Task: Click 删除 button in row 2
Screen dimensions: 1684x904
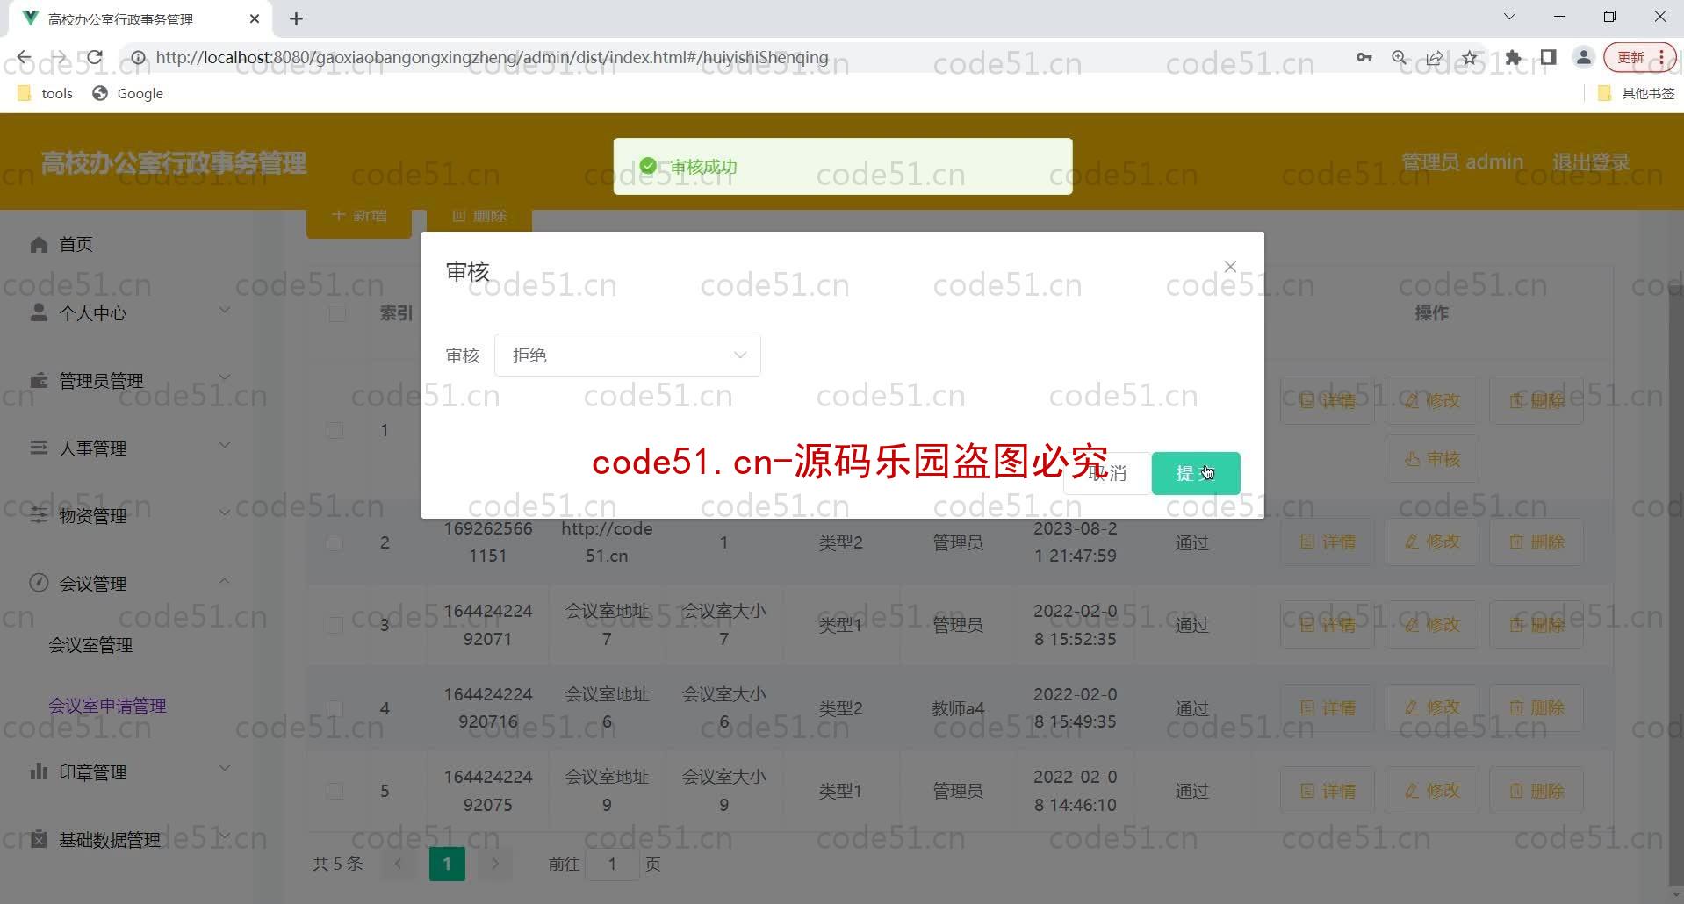Action: point(1536,542)
